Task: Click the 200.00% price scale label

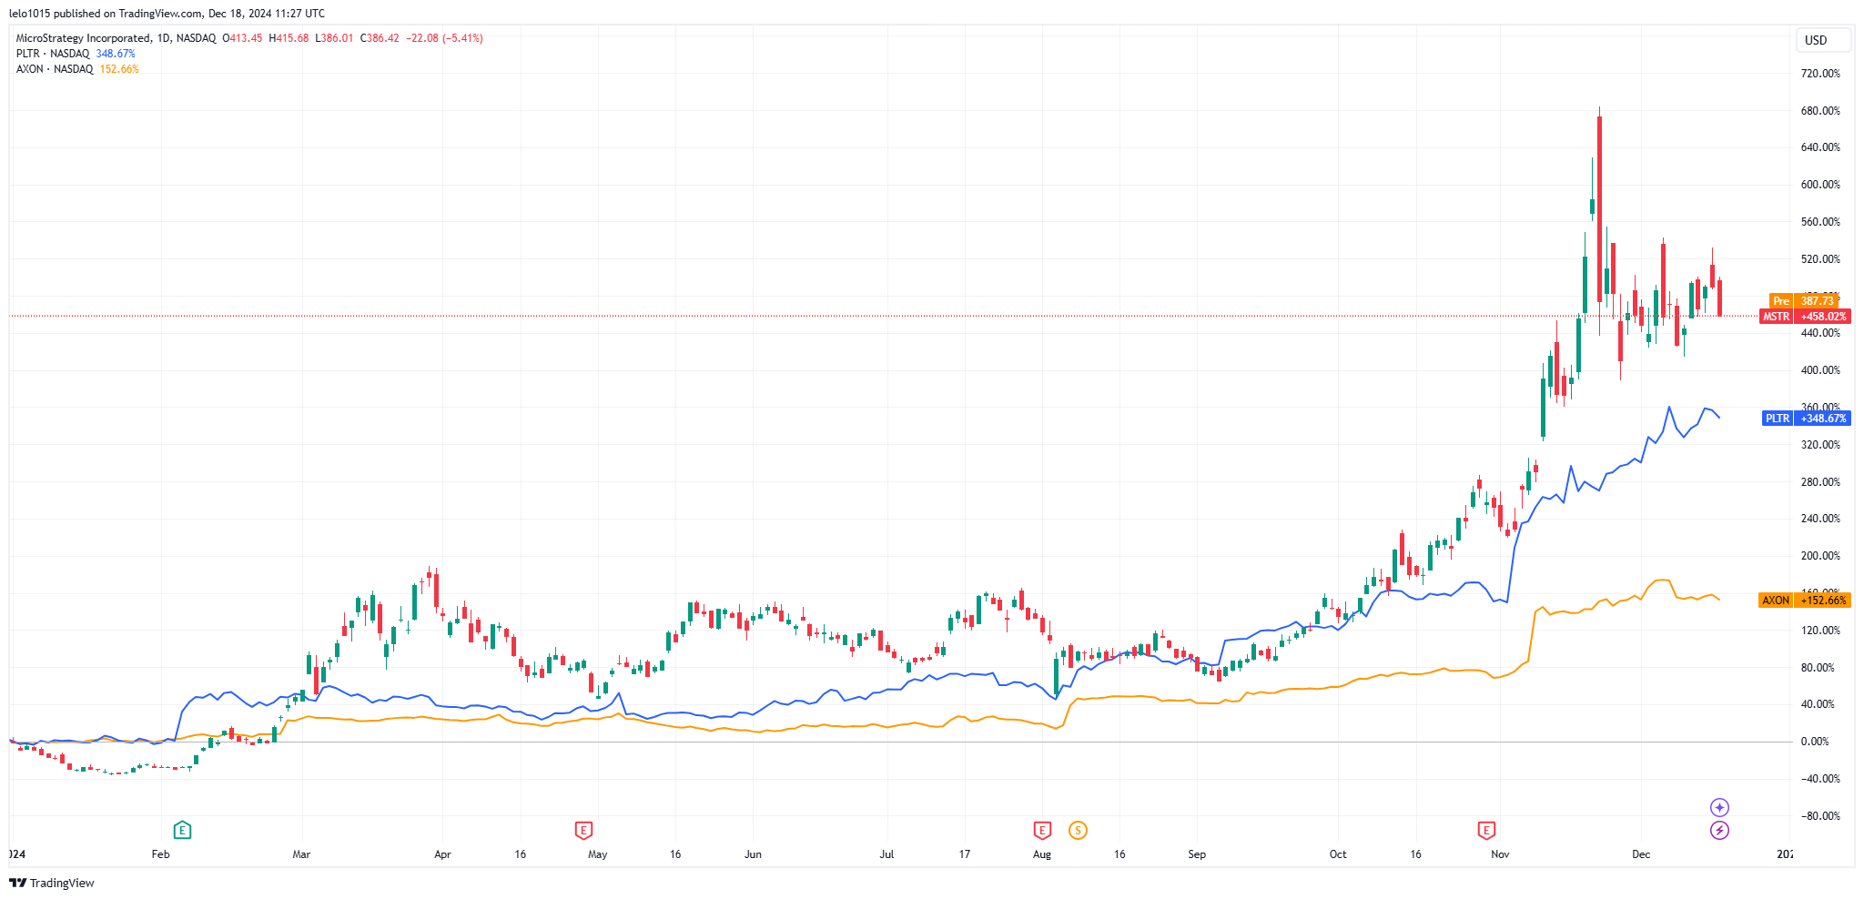Action: pos(1820,556)
